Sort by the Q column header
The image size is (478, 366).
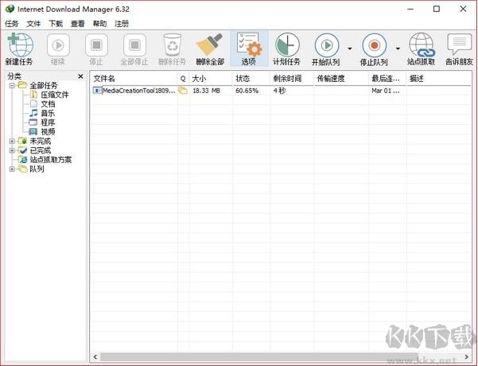[183, 79]
